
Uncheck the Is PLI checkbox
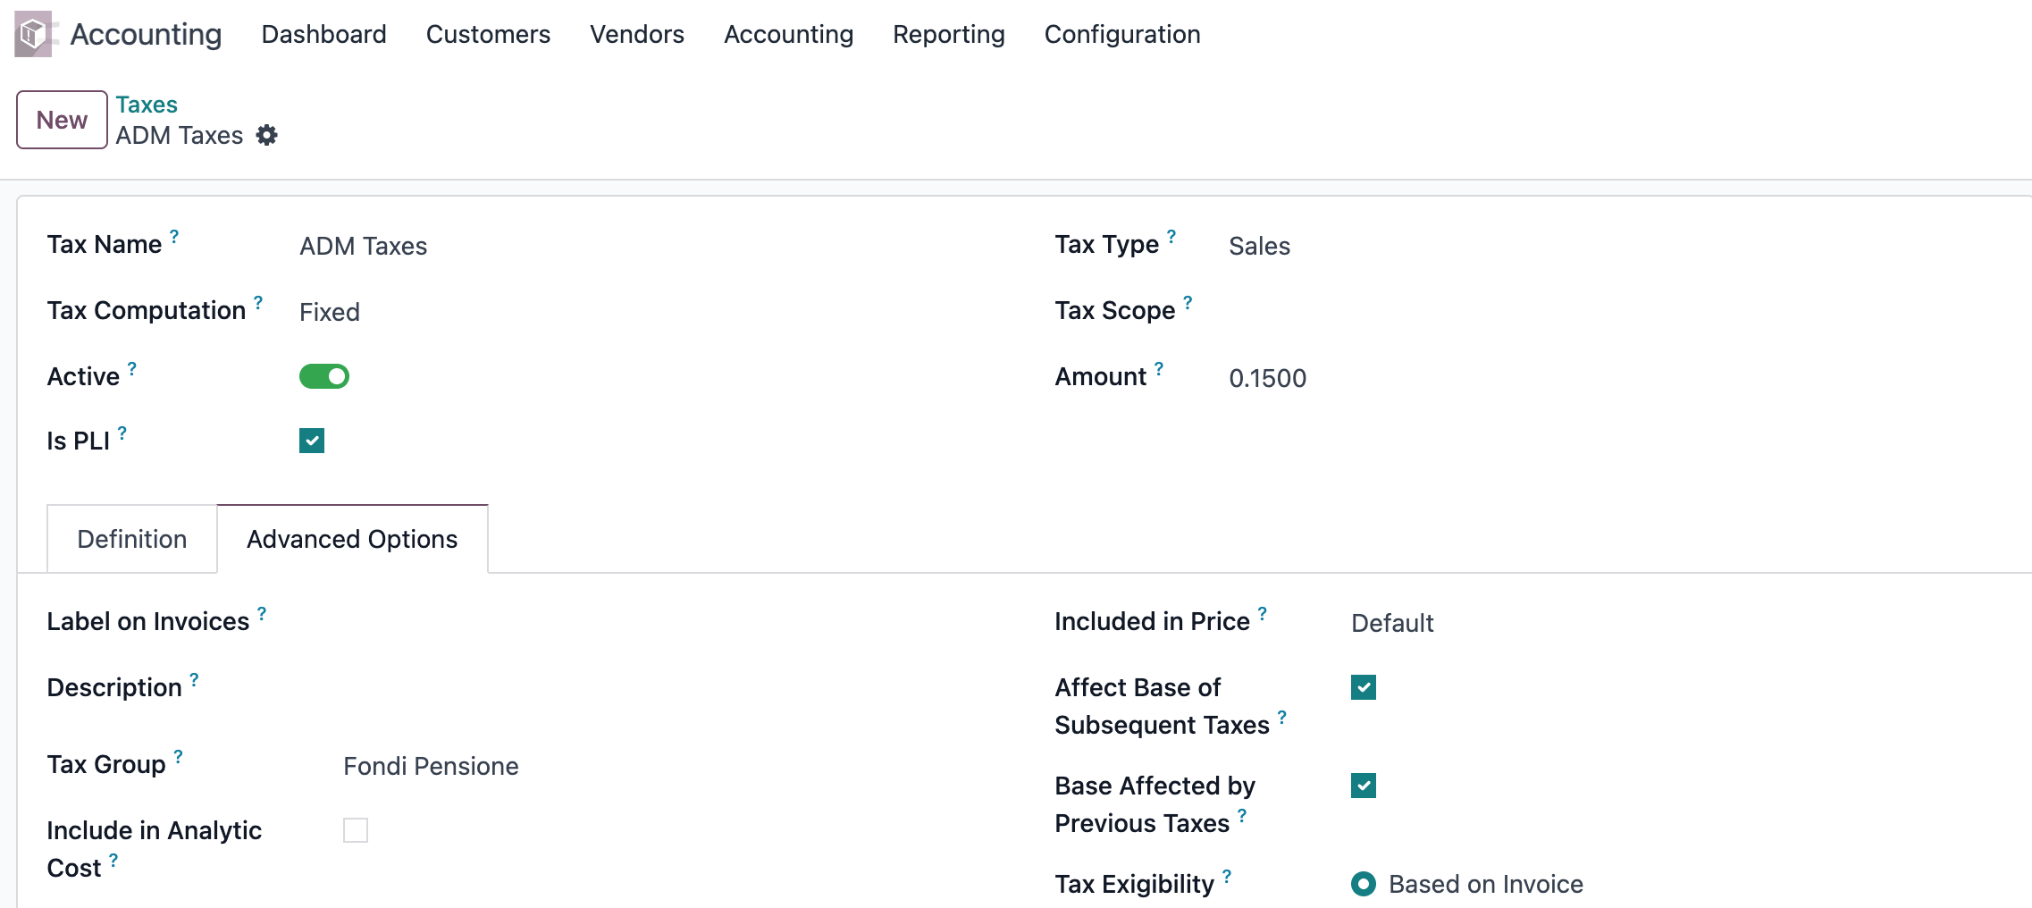312,441
